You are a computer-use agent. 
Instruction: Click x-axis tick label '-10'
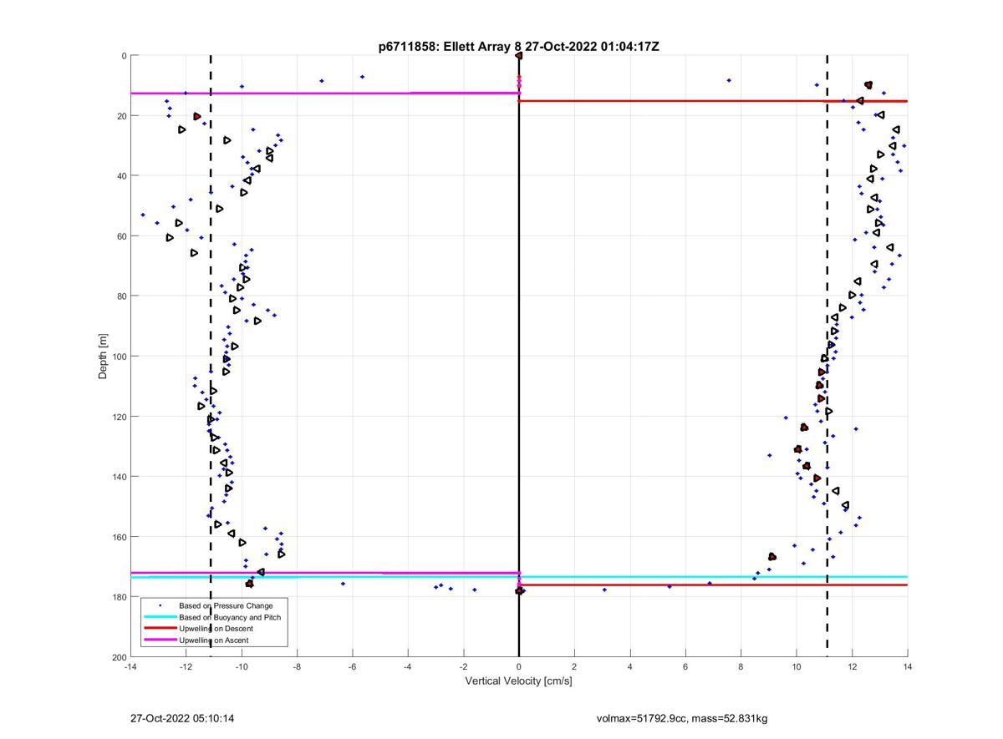(242, 666)
